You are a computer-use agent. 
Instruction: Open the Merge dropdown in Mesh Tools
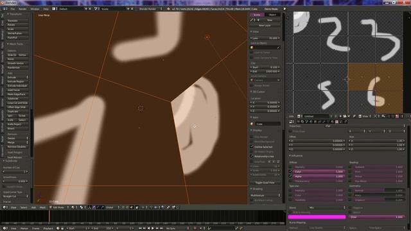(x=17, y=142)
